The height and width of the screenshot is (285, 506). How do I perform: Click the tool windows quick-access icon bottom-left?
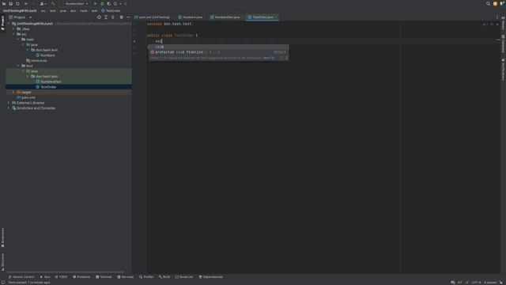point(3,283)
